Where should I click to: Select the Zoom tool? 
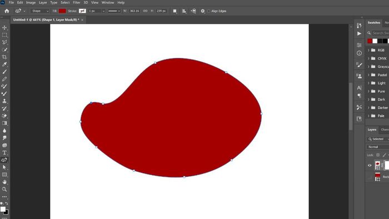click(4, 189)
